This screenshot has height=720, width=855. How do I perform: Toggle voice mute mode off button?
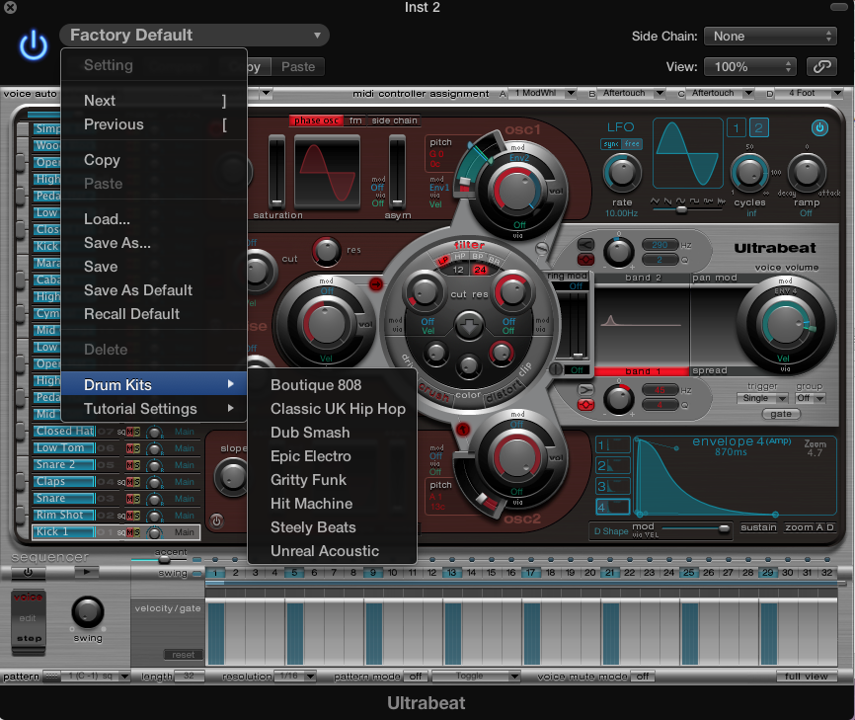(643, 677)
